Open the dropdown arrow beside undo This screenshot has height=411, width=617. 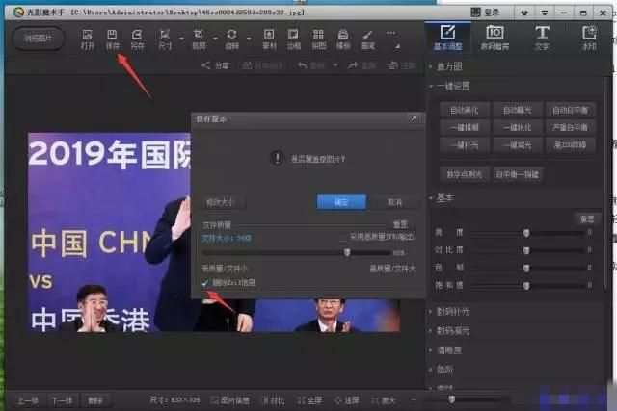(335, 65)
